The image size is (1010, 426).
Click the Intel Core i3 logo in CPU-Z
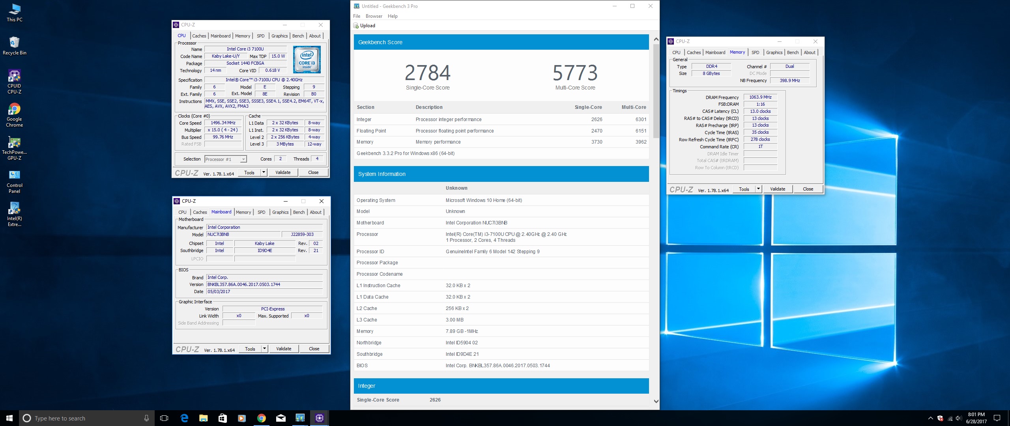click(307, 59)
